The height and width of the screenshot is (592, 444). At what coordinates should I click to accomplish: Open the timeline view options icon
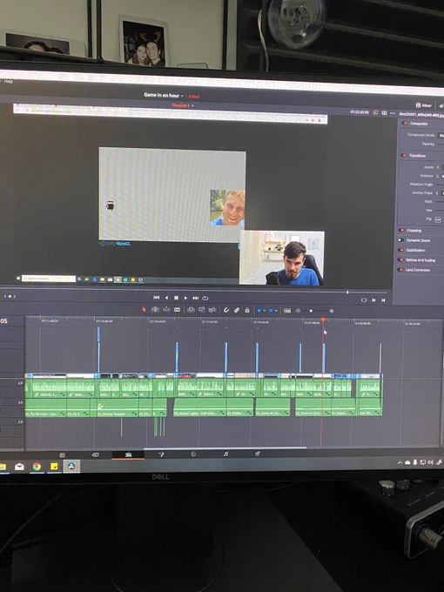[x=287, y=311]
